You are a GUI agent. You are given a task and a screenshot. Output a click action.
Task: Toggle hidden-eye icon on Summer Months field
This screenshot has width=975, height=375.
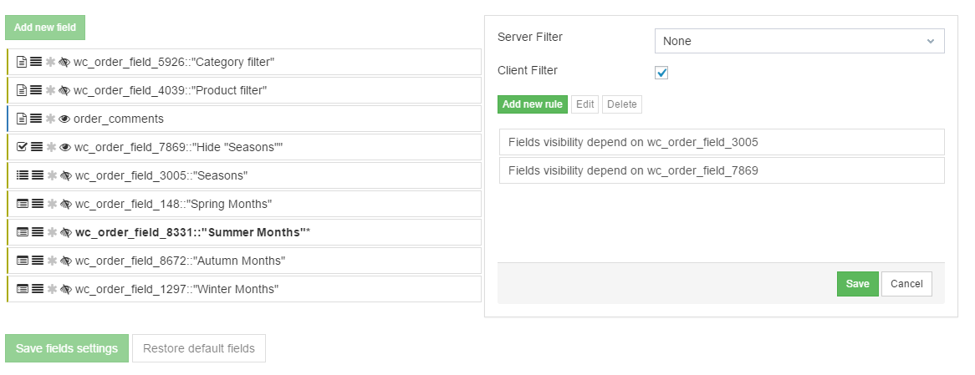[65, 232]
